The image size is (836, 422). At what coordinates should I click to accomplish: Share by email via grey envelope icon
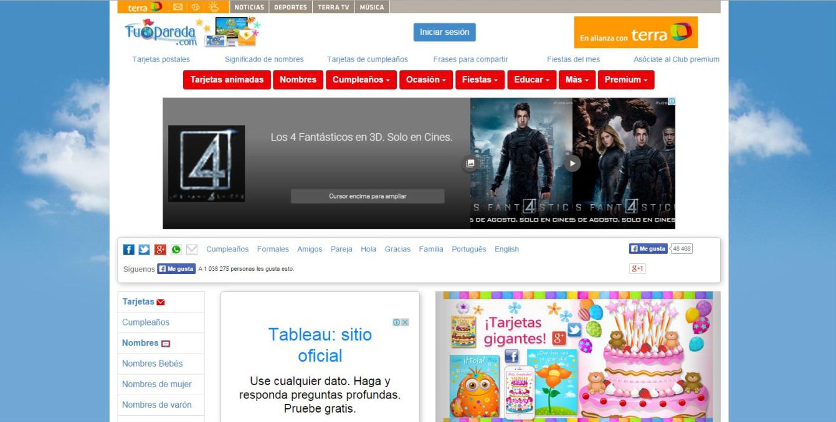tap(192, 250)
